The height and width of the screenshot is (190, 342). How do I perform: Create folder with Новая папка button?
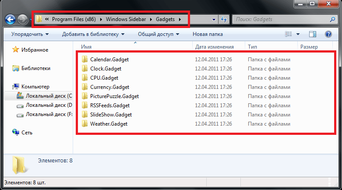click(x=208, y=34)
